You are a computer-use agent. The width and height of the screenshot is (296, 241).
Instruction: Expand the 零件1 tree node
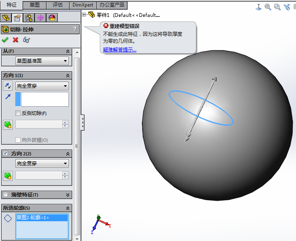[x=84, y=15]
